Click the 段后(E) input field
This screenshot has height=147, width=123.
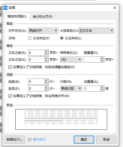click(x=36, y=89)
